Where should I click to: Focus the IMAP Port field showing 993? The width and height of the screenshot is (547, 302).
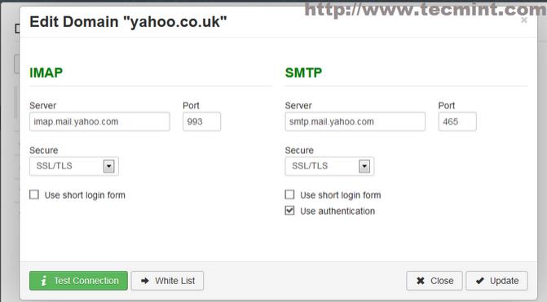201,121
